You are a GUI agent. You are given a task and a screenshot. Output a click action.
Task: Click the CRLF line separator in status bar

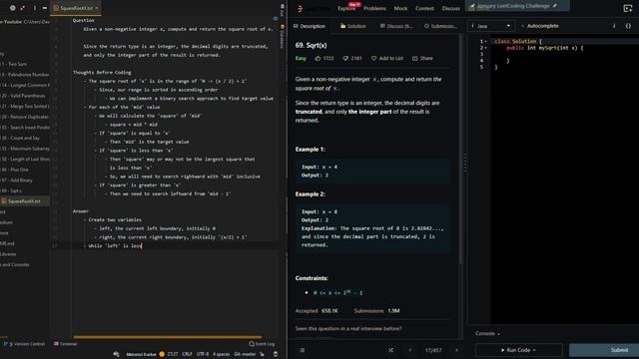[187, 354]
